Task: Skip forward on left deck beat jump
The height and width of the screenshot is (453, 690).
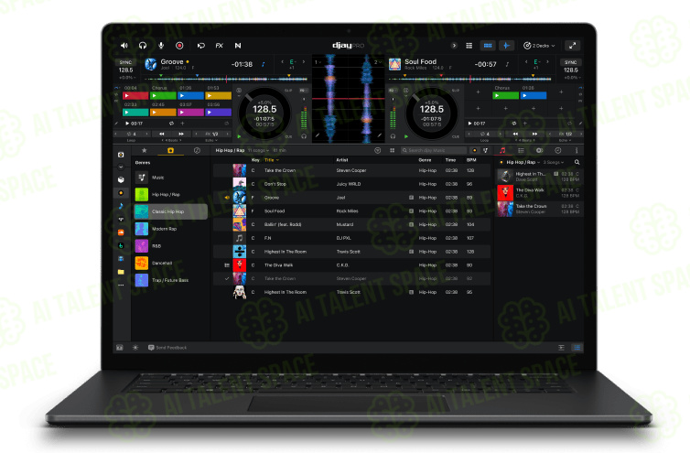Action: pyautogui.click(x=181, y=134)
